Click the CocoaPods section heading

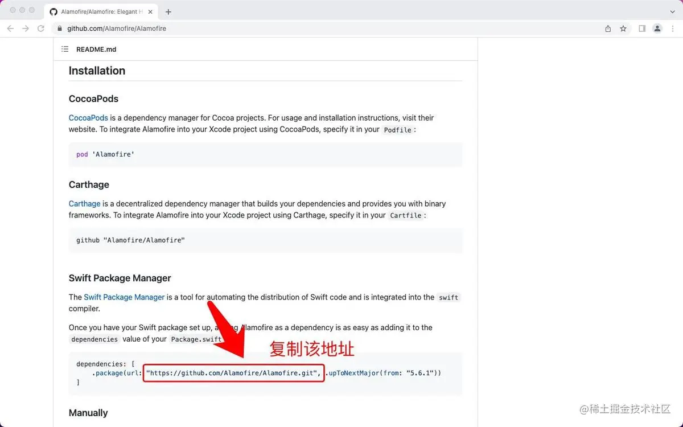[93, 98]
